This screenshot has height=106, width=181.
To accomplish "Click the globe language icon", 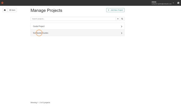I will click(x=178, y=3).
